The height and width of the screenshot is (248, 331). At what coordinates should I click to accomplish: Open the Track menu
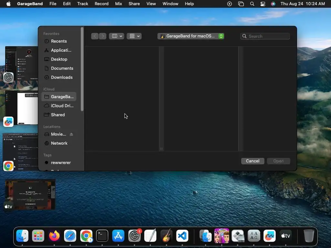pos(82,4)
